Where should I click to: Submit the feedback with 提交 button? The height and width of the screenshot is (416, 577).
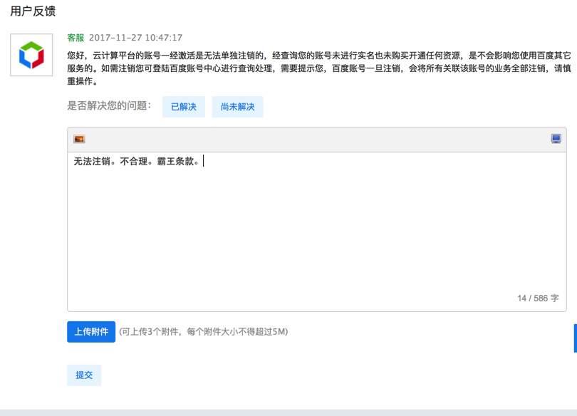84,375
